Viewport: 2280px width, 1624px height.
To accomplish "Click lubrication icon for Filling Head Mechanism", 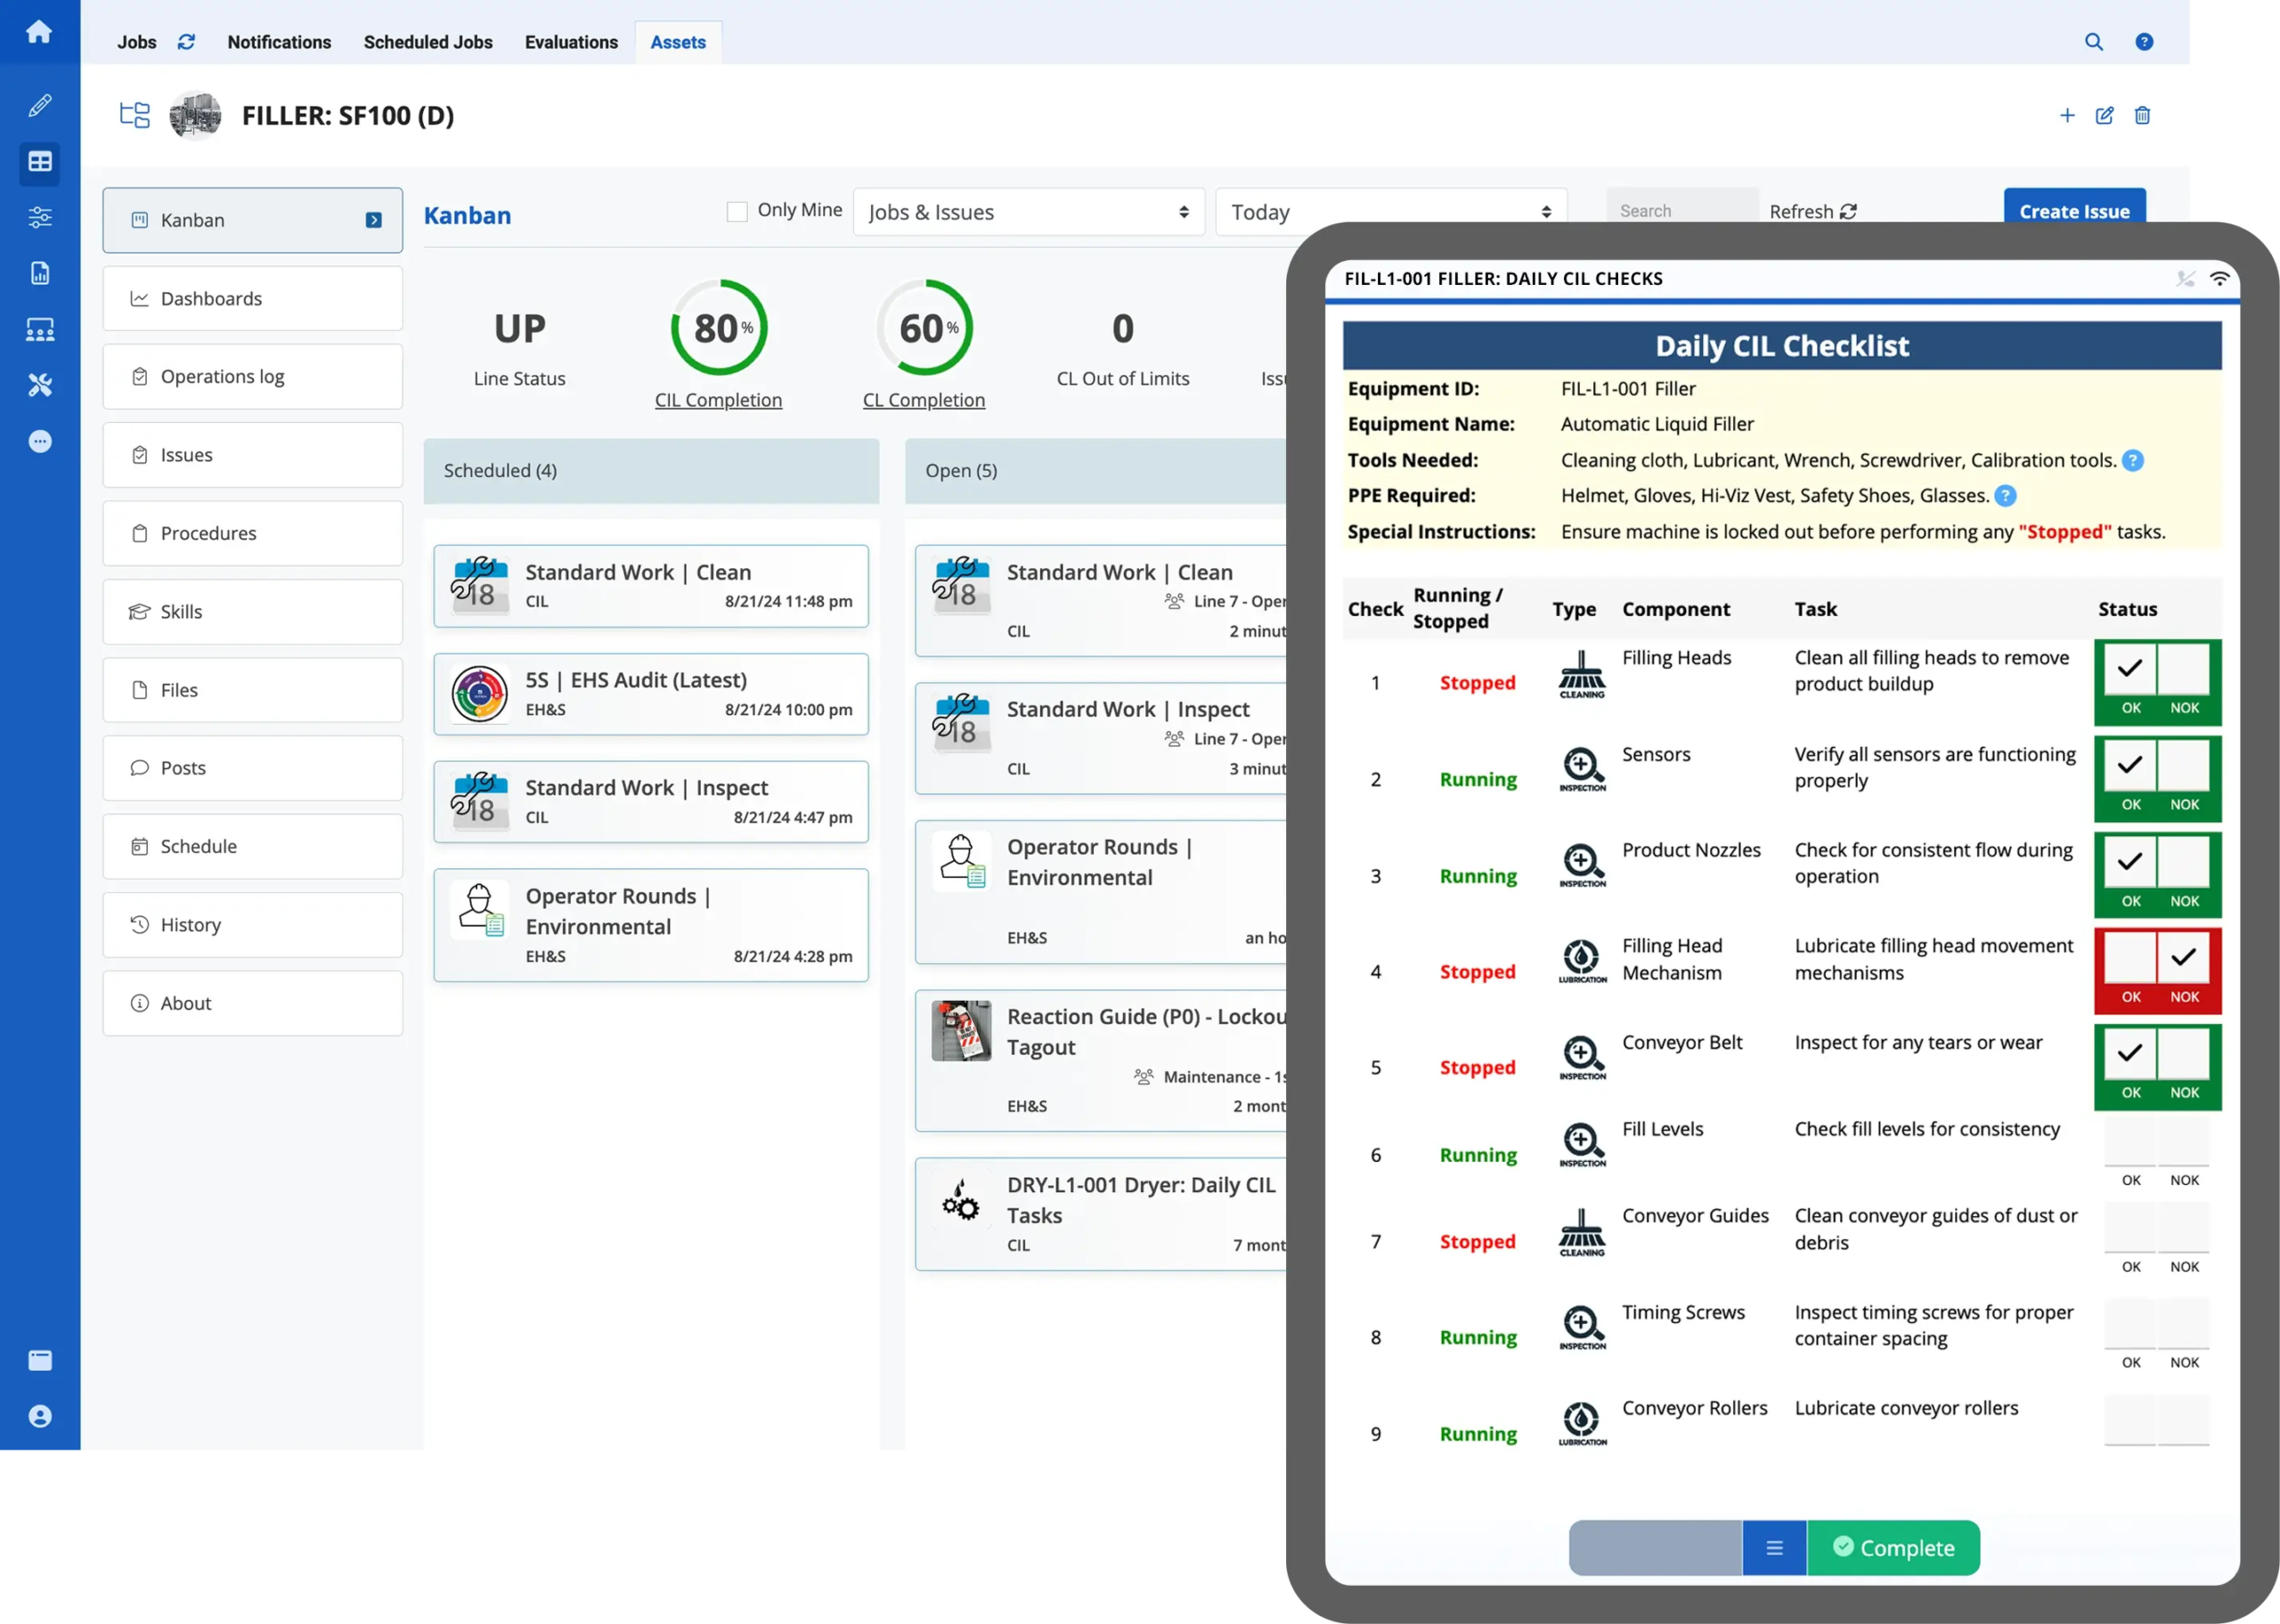I will pos(1582,962).
